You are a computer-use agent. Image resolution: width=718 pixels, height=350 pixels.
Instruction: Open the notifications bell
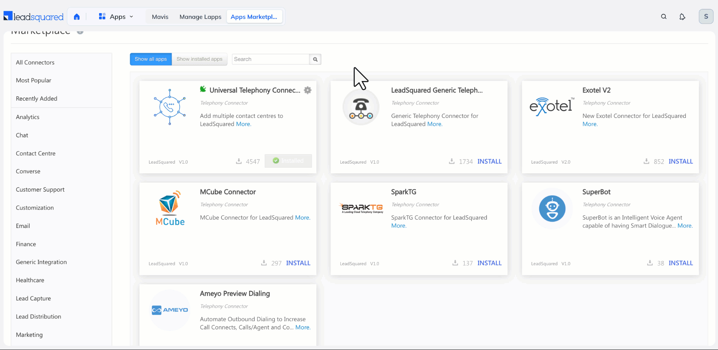click(682, 16)
